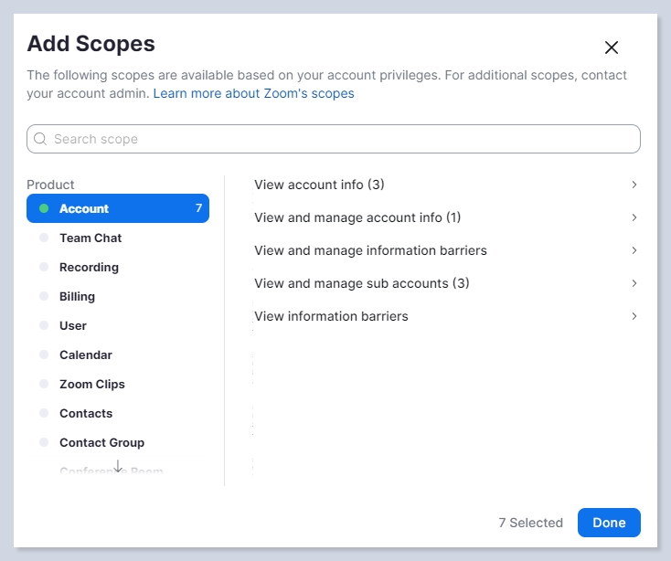Open Learn more about Zoom's scopes link
The image size is (671, 561).
coord(253,93)
